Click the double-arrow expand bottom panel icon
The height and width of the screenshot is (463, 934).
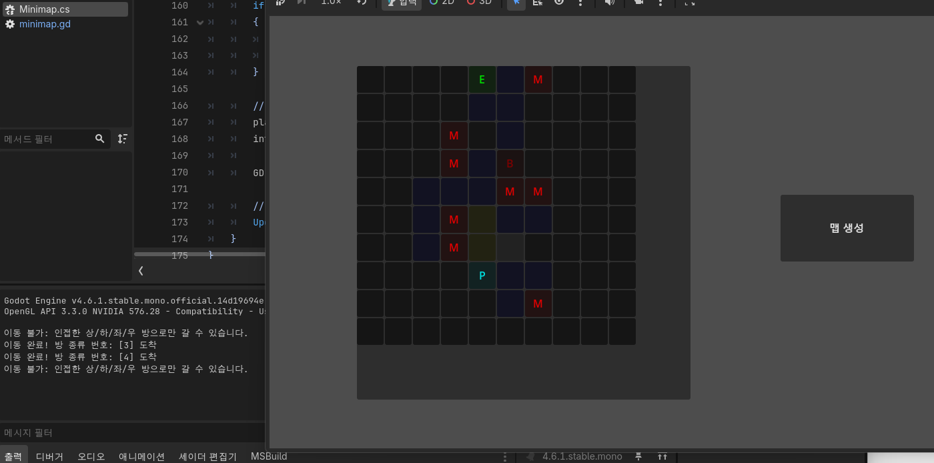click(662, 456)
